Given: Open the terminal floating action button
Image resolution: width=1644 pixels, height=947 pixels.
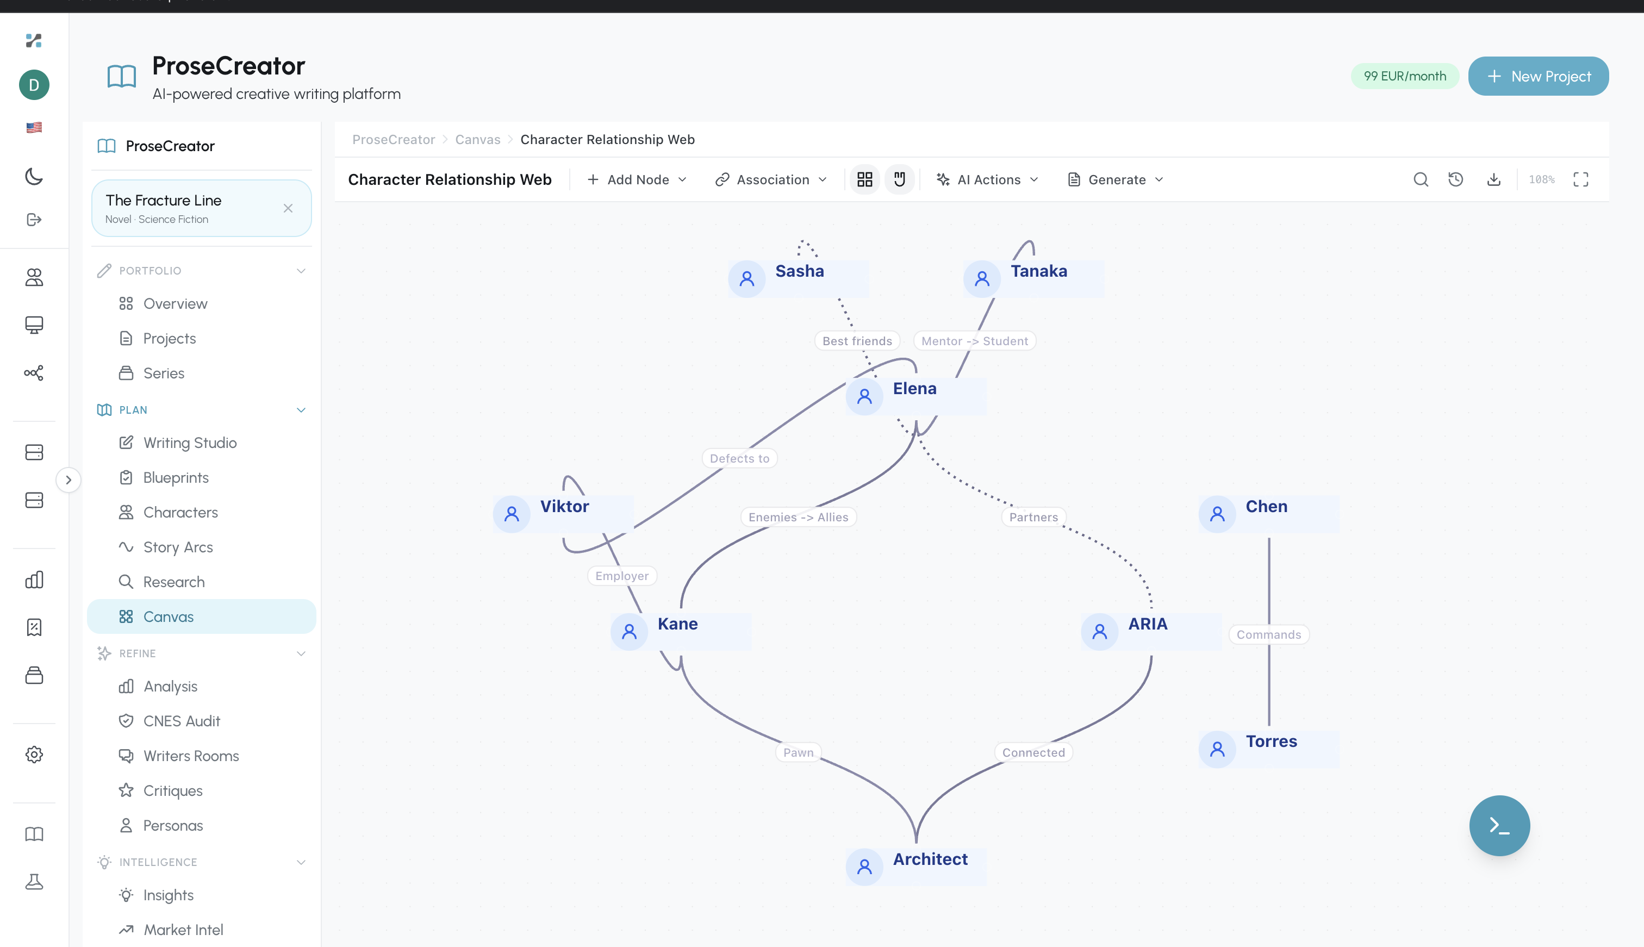Looking at the screenshot, I should point(1499,825).
